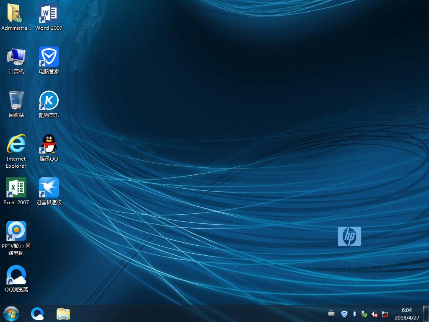The width and height of the screenshot is (429, 322).
Task: Launch QQ Browser from the taskbar
Action: pos(38,314)
